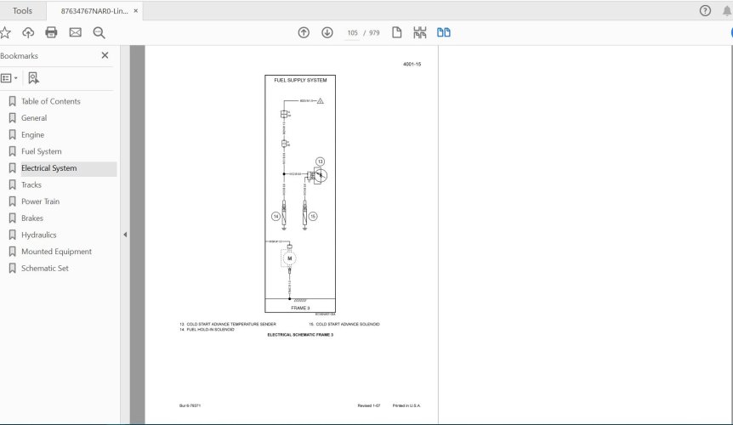Go to next page with down arrow

327,32
